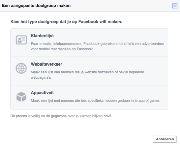Select the Klantenlijst heading
The image size is (180, 145).
(42, 36)
